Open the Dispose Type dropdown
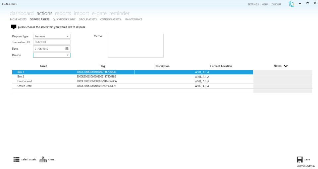The width and height of the screenshot is (318, 169). point(52,36)
